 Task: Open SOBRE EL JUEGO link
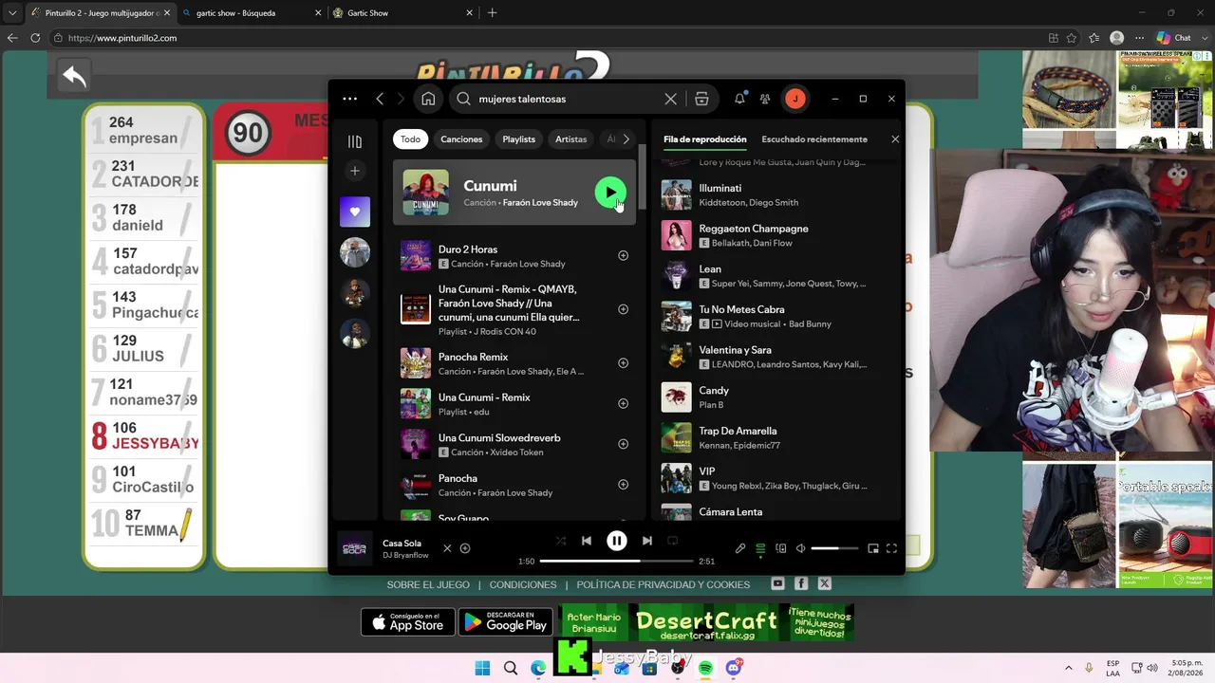[x=428, y=584]
